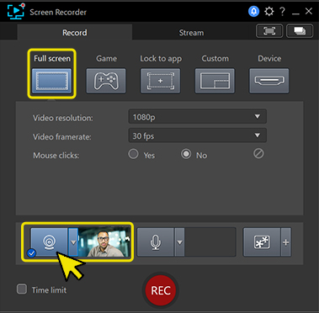Expand the microphone options dropdown arrow
Viewport: 319px width, 313px height.
click(x=179, y=242)
